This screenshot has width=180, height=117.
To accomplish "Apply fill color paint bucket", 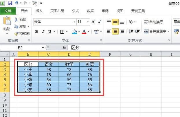I will pyautogui.click(x=75, y=32).
